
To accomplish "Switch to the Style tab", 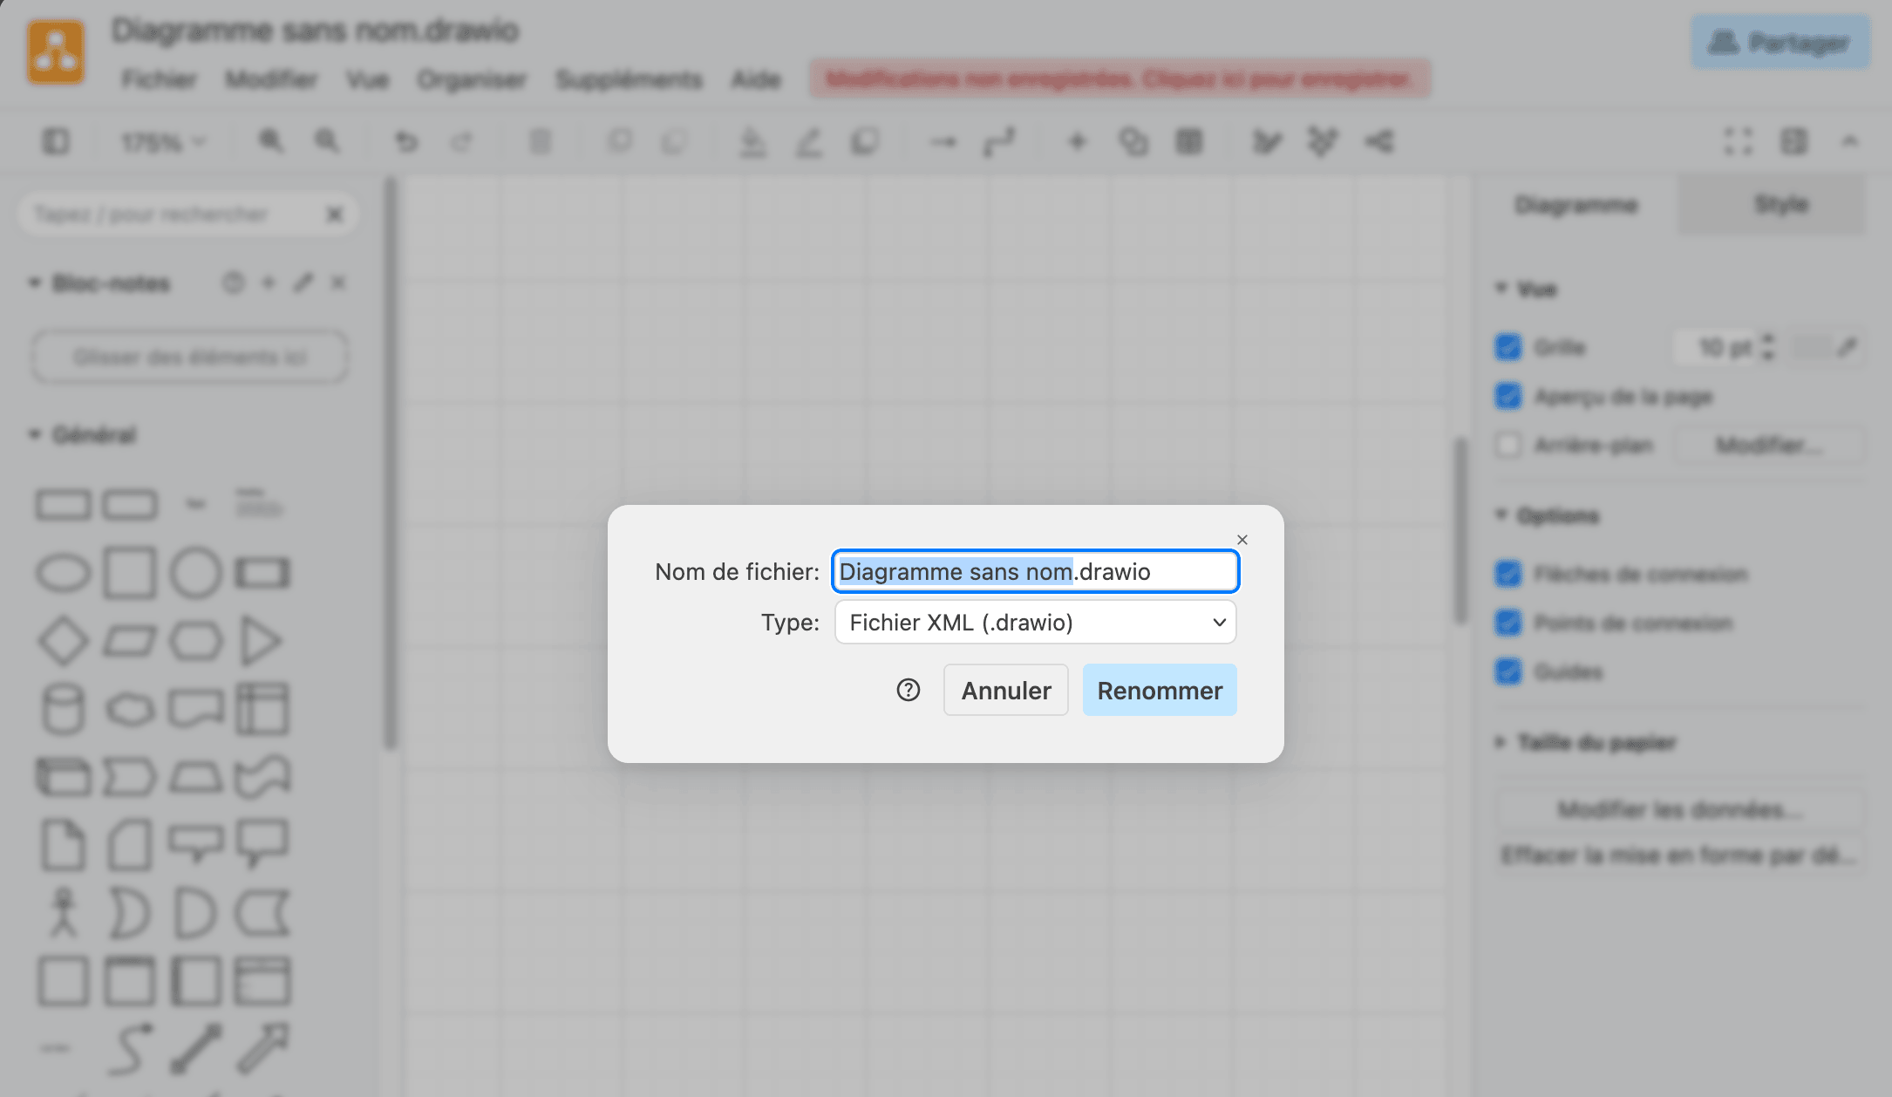I will click(x=1780, y=204).
